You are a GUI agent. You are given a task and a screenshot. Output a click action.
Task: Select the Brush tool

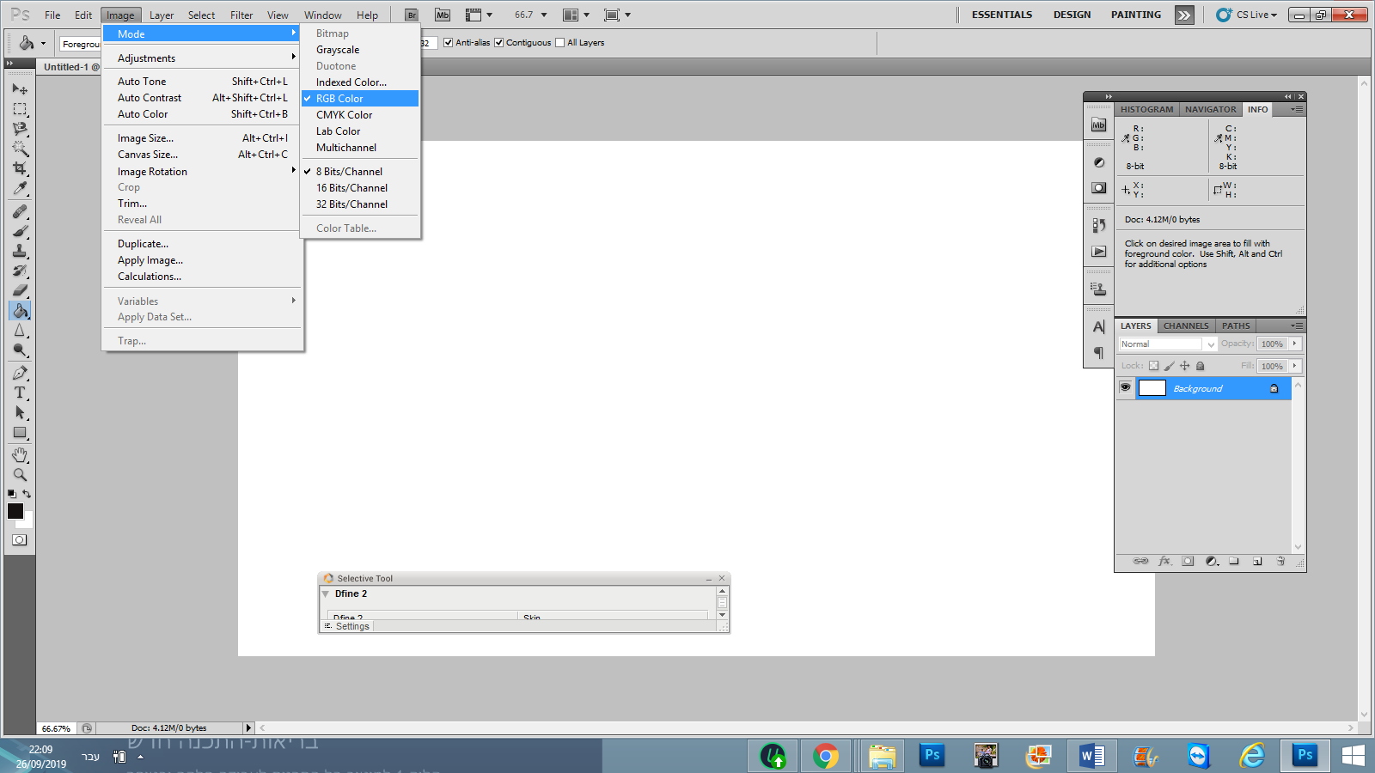click(x=20, y=231)
